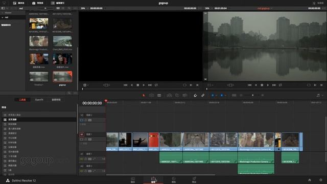The height and width of the screenshot is (184, 327).
Task: Click the Overwrite clip edit icon
Action: (x=177, y=96)
